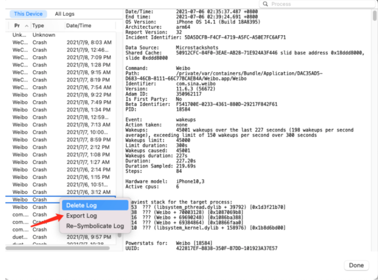Select WeC crash from 2021/7/8, 7:09 PM

(x=61, y=57)
